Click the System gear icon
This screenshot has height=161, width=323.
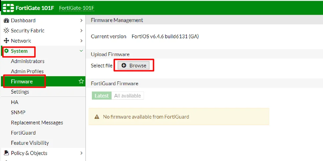[6, 51]
